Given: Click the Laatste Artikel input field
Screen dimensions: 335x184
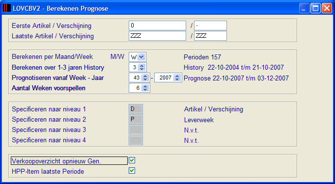Looking at the screenshot, I should click(158, 36).
